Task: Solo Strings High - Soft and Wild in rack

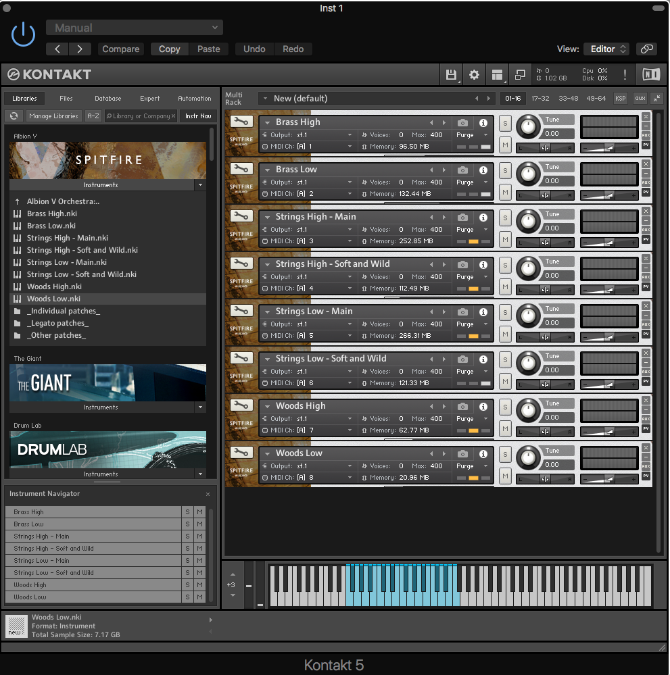Action: 506,265
